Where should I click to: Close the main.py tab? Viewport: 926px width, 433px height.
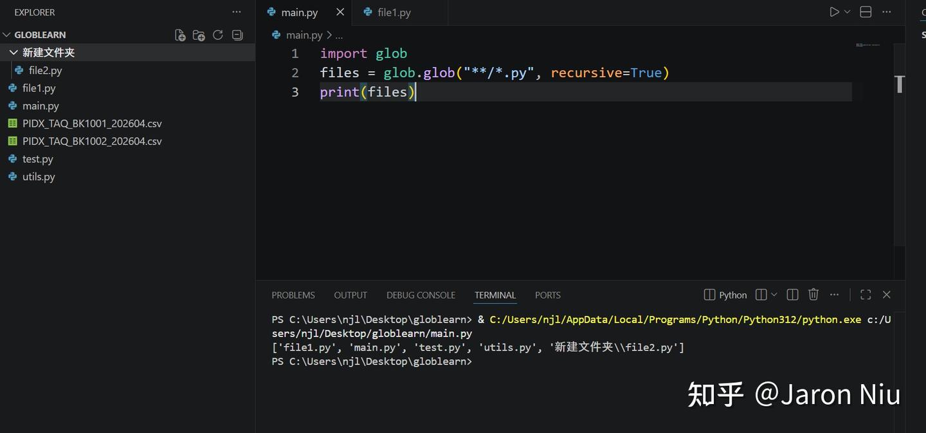point(340,12)
